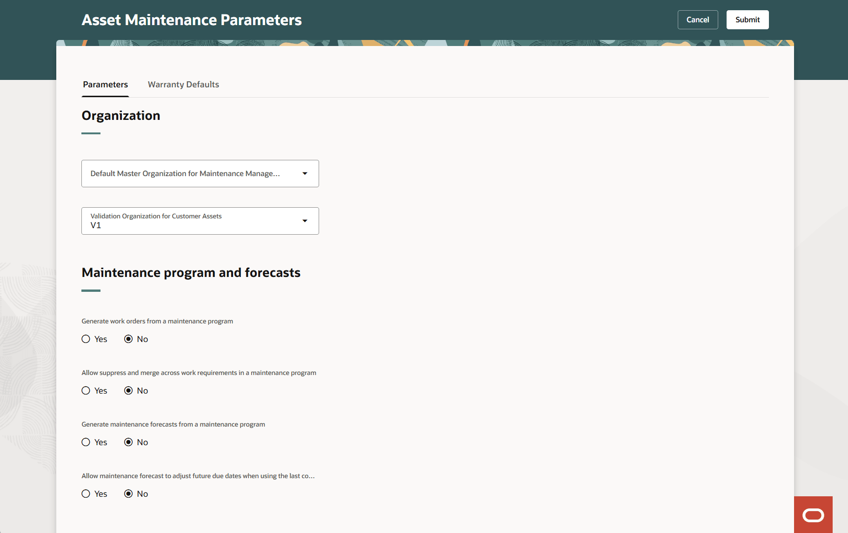Cancel the Asset Maintenance Parameters changes
Screen dimensions: 848x533
[x=697, y=20]
